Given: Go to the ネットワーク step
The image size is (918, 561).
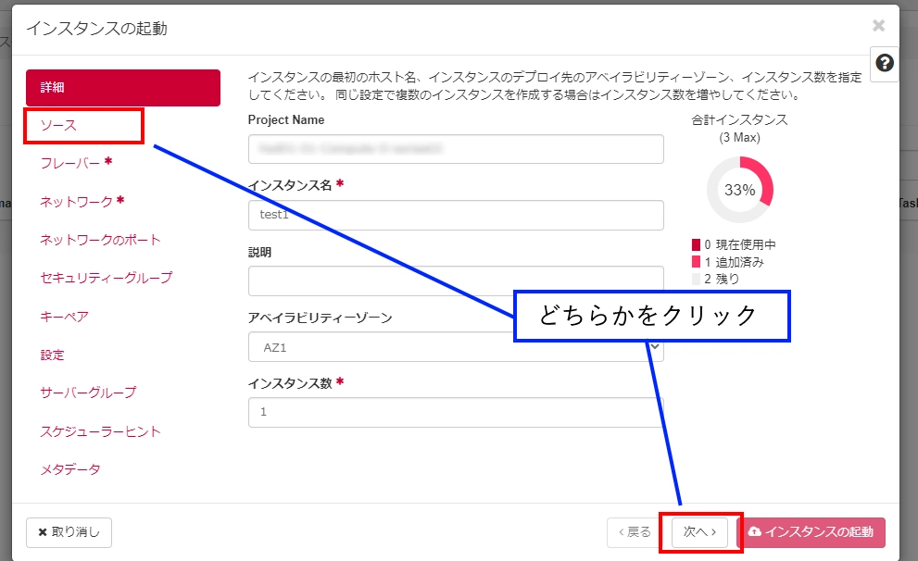Looking at the screenshot, I should [x=77, y=201].
